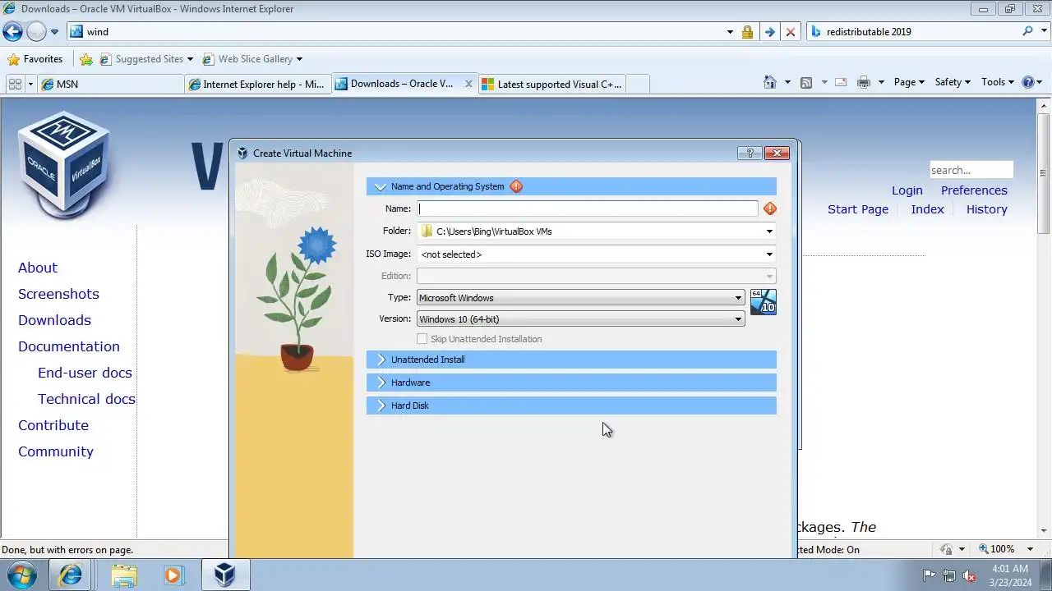
Task: Click the security lock icon in address bar
Action: tap(747, 32)
